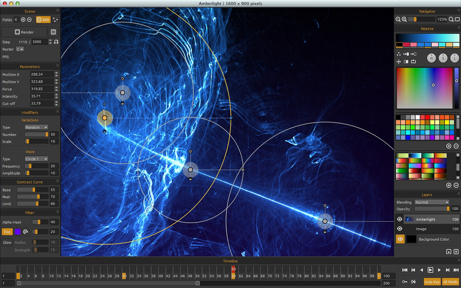Toggle Auto Key mode
This screenshot has width=461, height=288.
pyautogui.click(x=432, y=282)
